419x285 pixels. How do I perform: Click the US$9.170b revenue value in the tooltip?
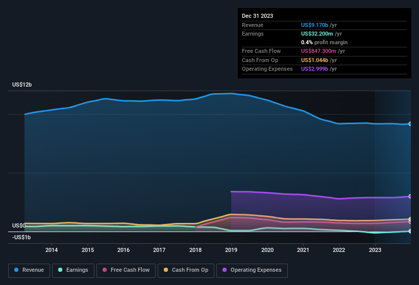[314, 25]
